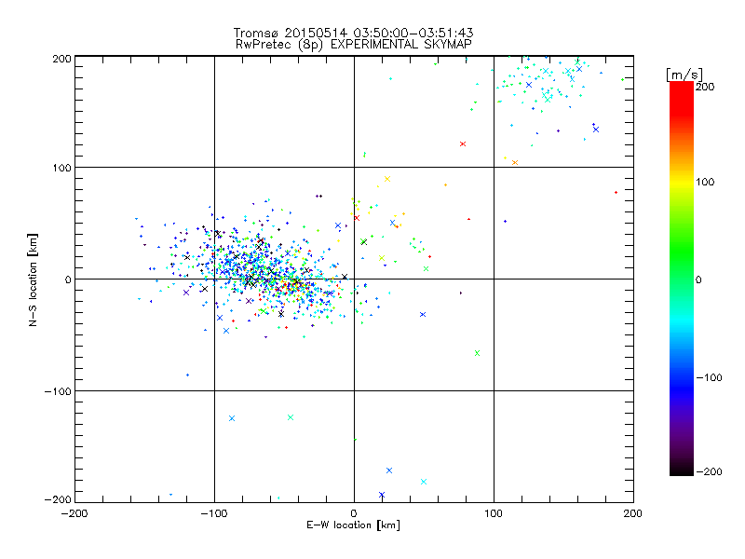This screenshot has width=745, height=559.
Task: Select the blue X marker at bottom edge near 20 east
Action: [382, 495]
